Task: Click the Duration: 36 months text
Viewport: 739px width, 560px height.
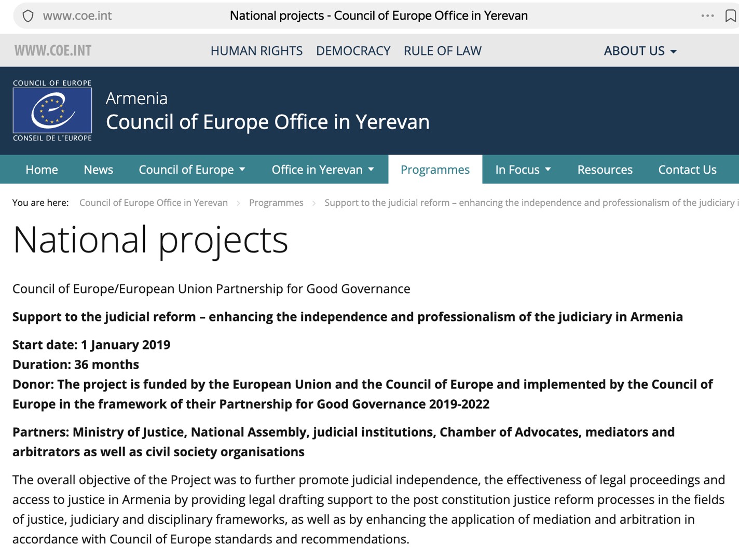Action: [76, 365]
